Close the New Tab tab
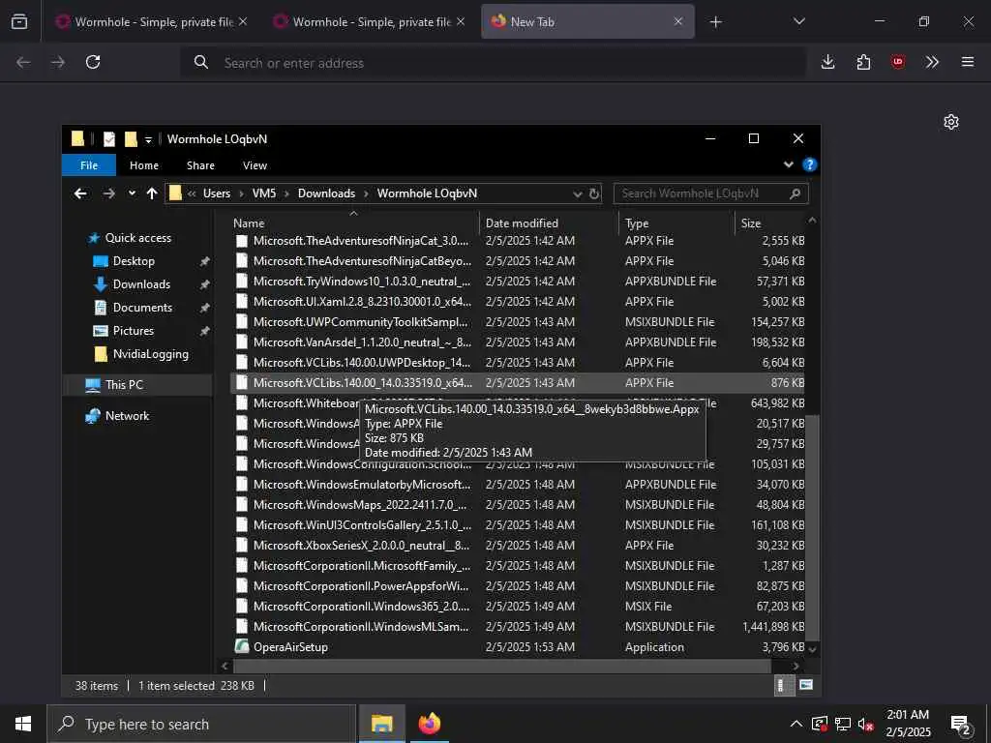The image size is (991, 743). click(x=678, y=21)
